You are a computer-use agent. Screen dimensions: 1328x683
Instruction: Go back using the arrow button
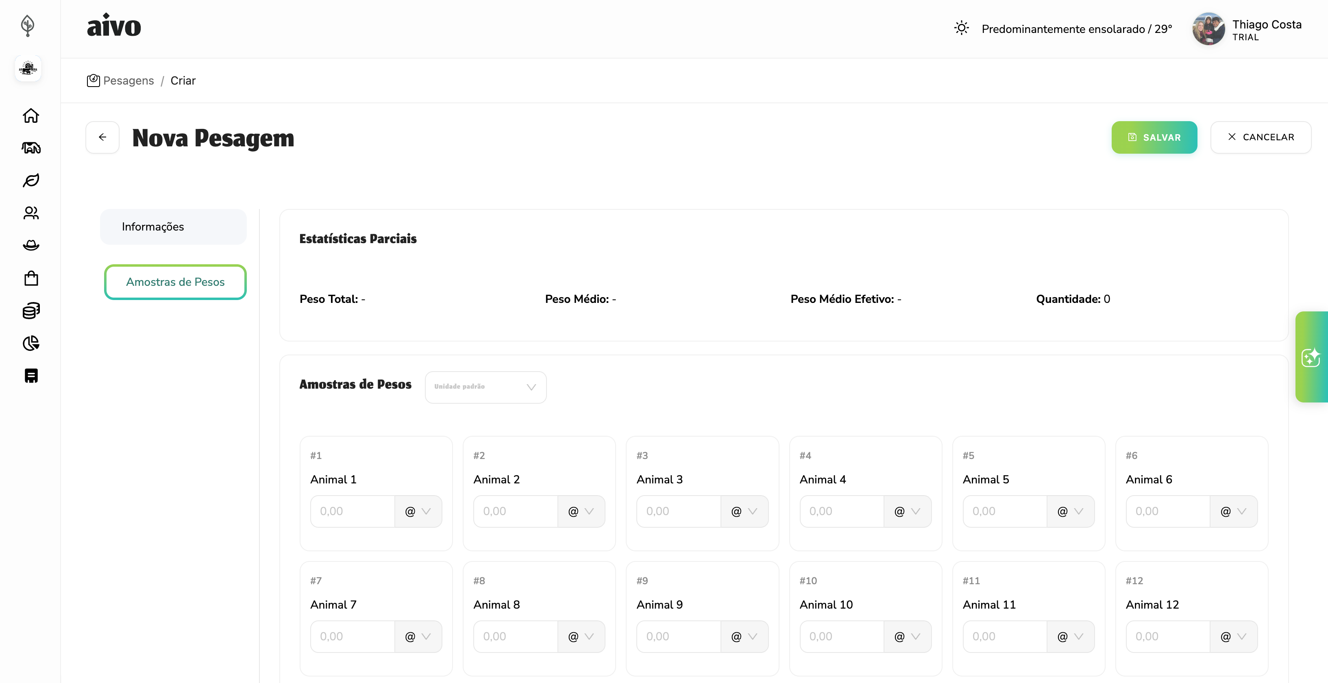(102, 137)
